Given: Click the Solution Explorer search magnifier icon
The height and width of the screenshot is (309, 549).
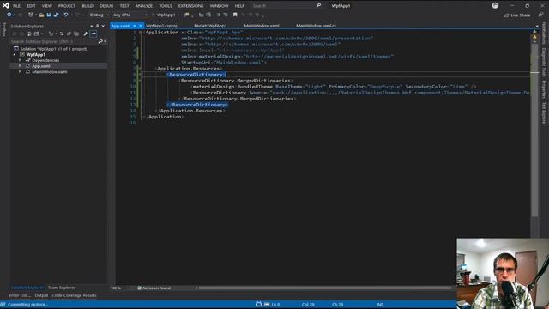Looking at the screenshot, I should [x=100, y=41].
